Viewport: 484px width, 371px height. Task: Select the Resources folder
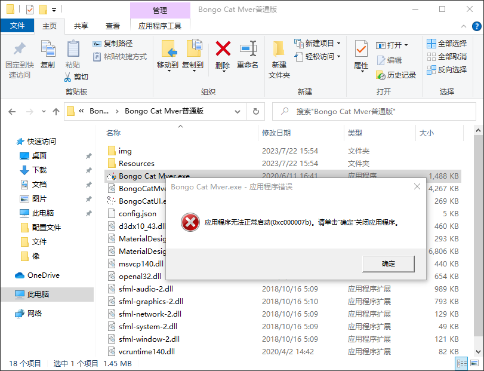coord(283,164)
